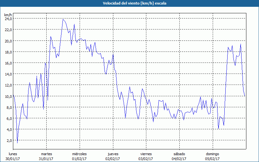Click the chart title 'Velocidad del viento [km/h] escala'
Screen dimensions: 259x162
[134, 3]
